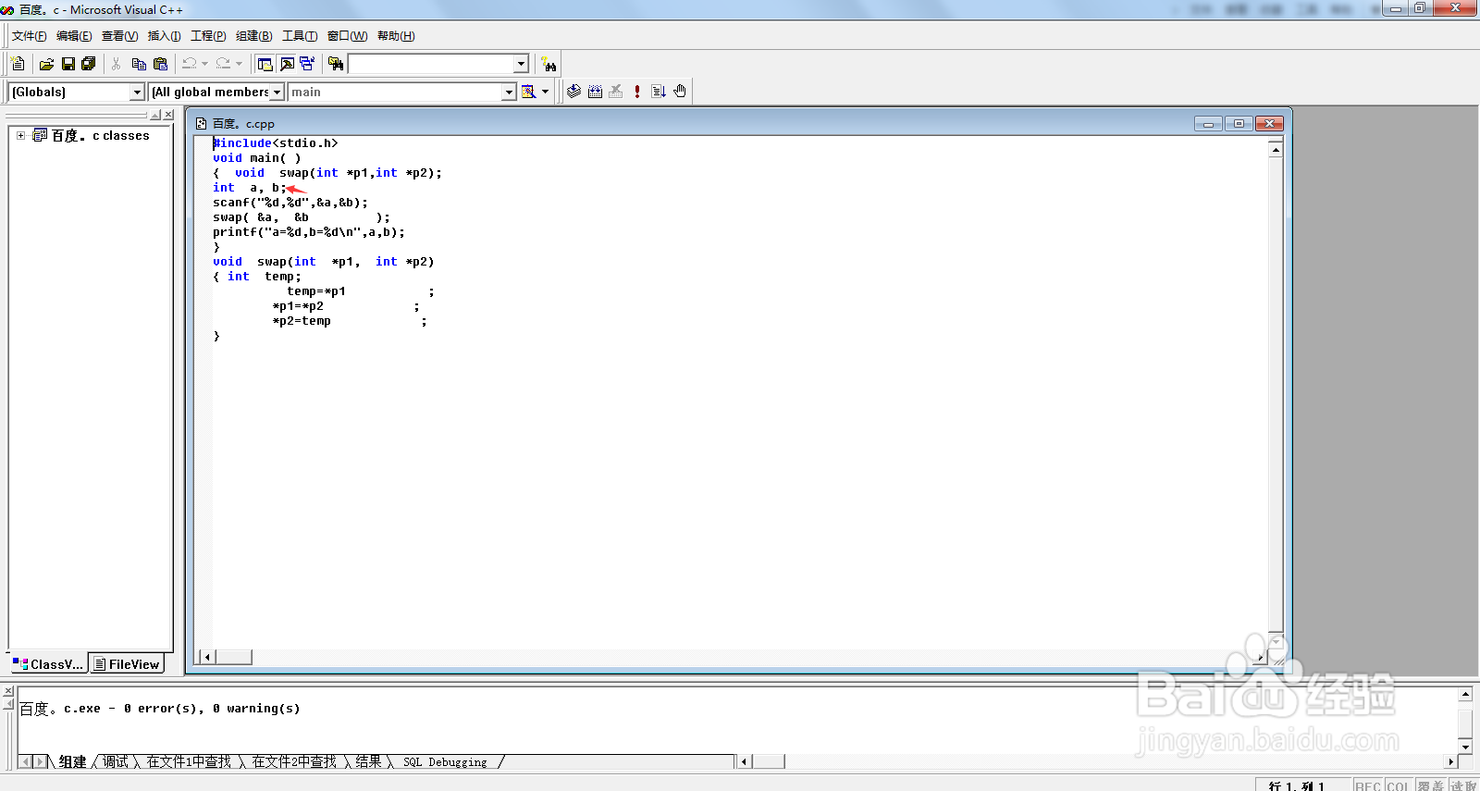Click the Find in Files binoculars icon
Image resolution: width=1480 pixels, height=791 pixels.
pyautogui.click(x=336, y=64)
